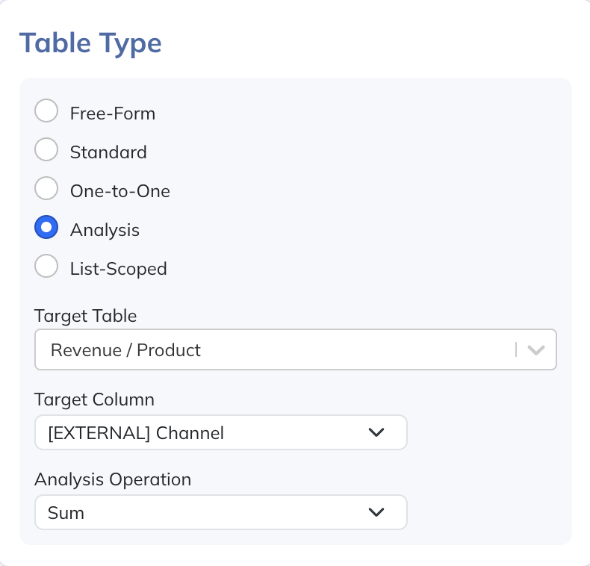Screen dimensions: 590x566
Task: Click the Analysis option label text
Action: click(105, 230)
